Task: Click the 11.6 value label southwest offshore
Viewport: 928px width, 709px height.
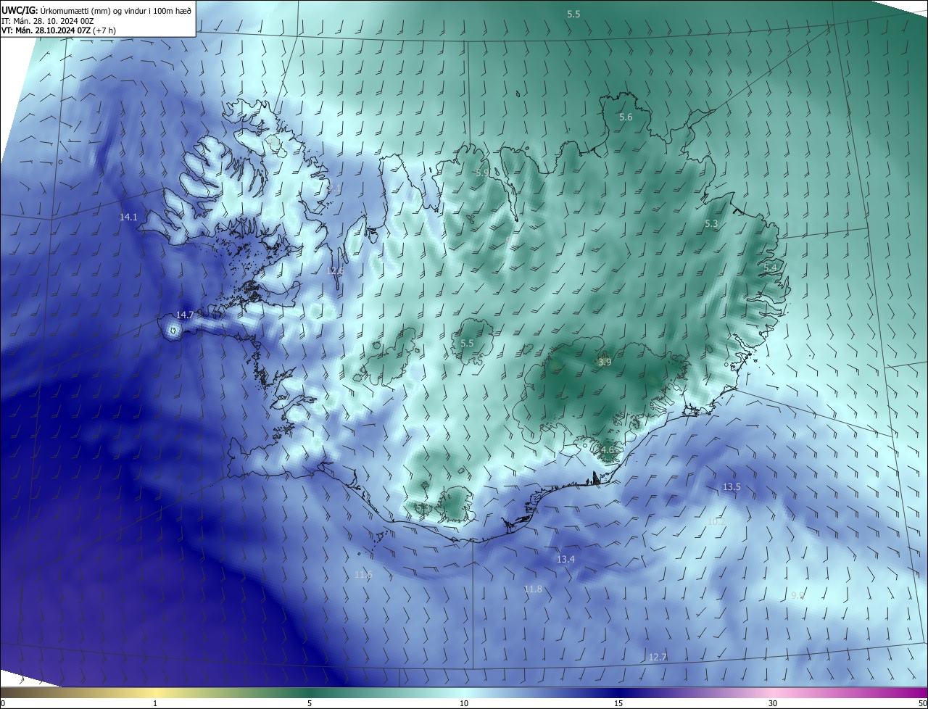Action: click(363, 574)
